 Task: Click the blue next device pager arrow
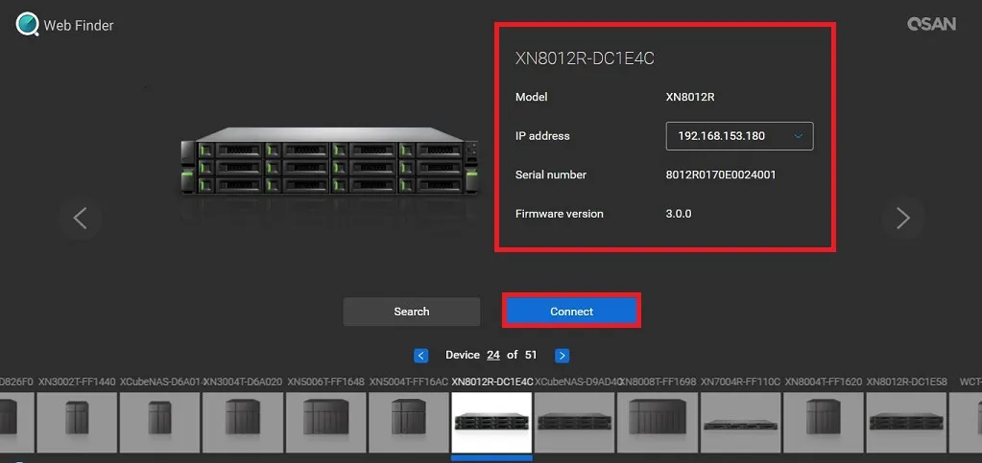point(563,356)
